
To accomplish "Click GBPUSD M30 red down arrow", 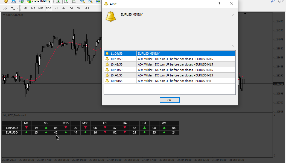I will coord(85,128).
